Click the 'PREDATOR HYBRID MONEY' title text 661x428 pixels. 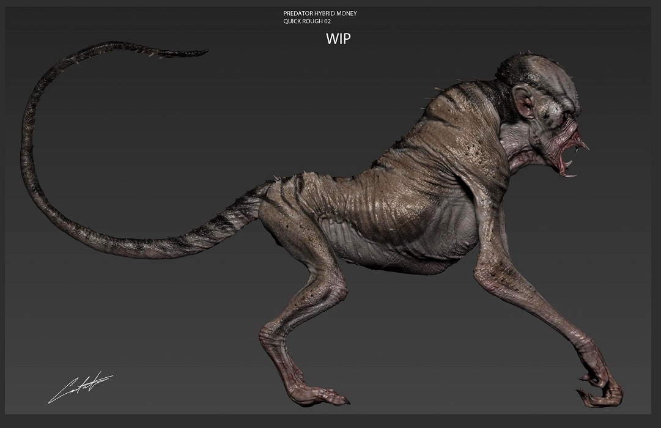coord(320,13)
